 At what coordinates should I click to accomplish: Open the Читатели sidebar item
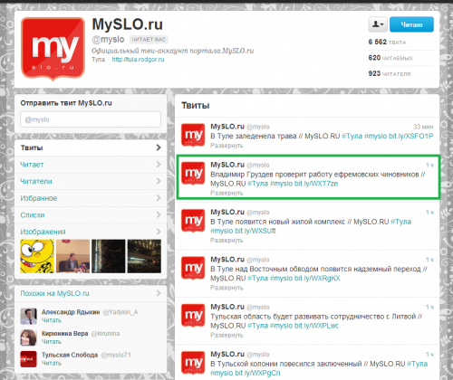(91, 181)
